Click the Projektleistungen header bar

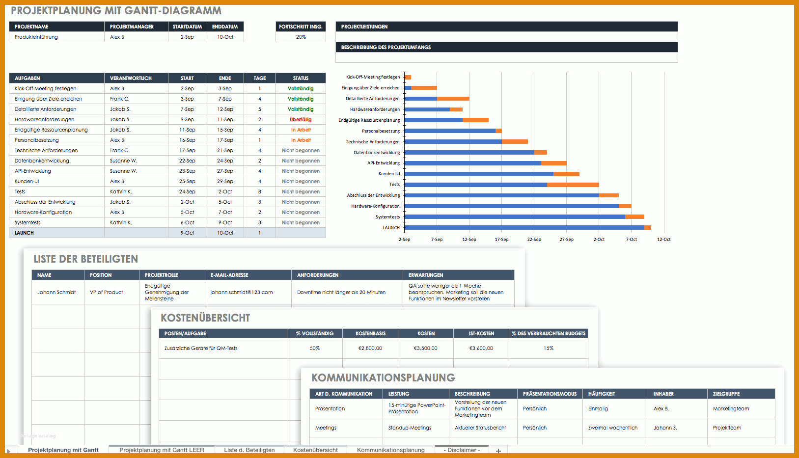point(507,27)
